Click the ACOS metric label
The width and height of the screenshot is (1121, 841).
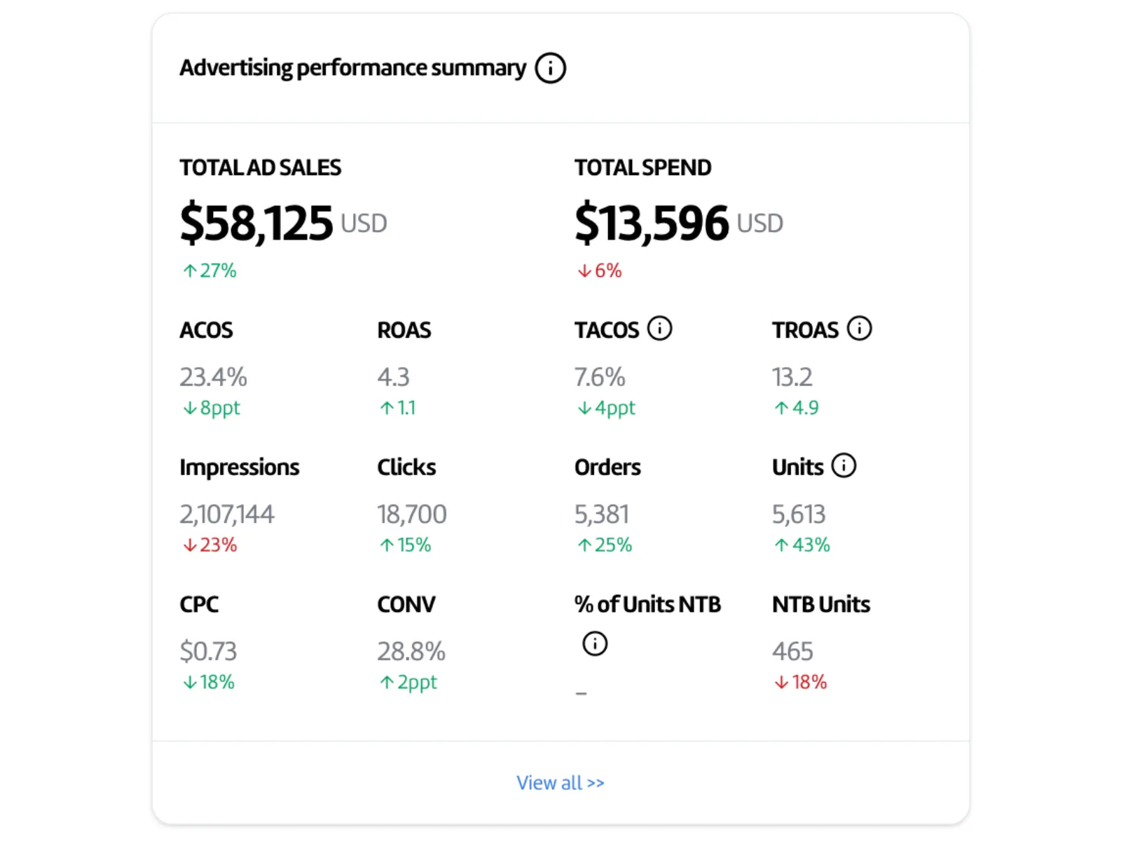coord(207,329)
